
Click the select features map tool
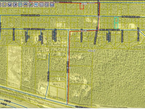pyautogui.click(x=20, y=5)
